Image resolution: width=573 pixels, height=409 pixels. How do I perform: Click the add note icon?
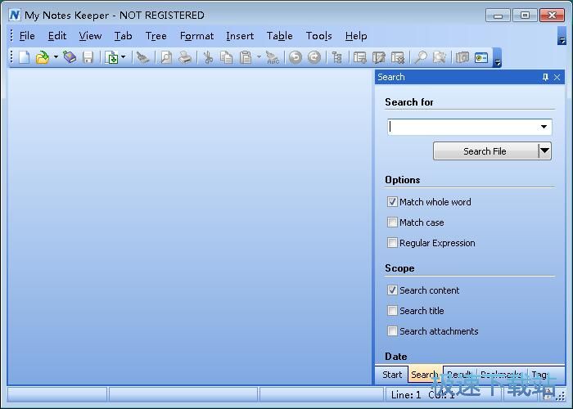(x=360, y=57)
